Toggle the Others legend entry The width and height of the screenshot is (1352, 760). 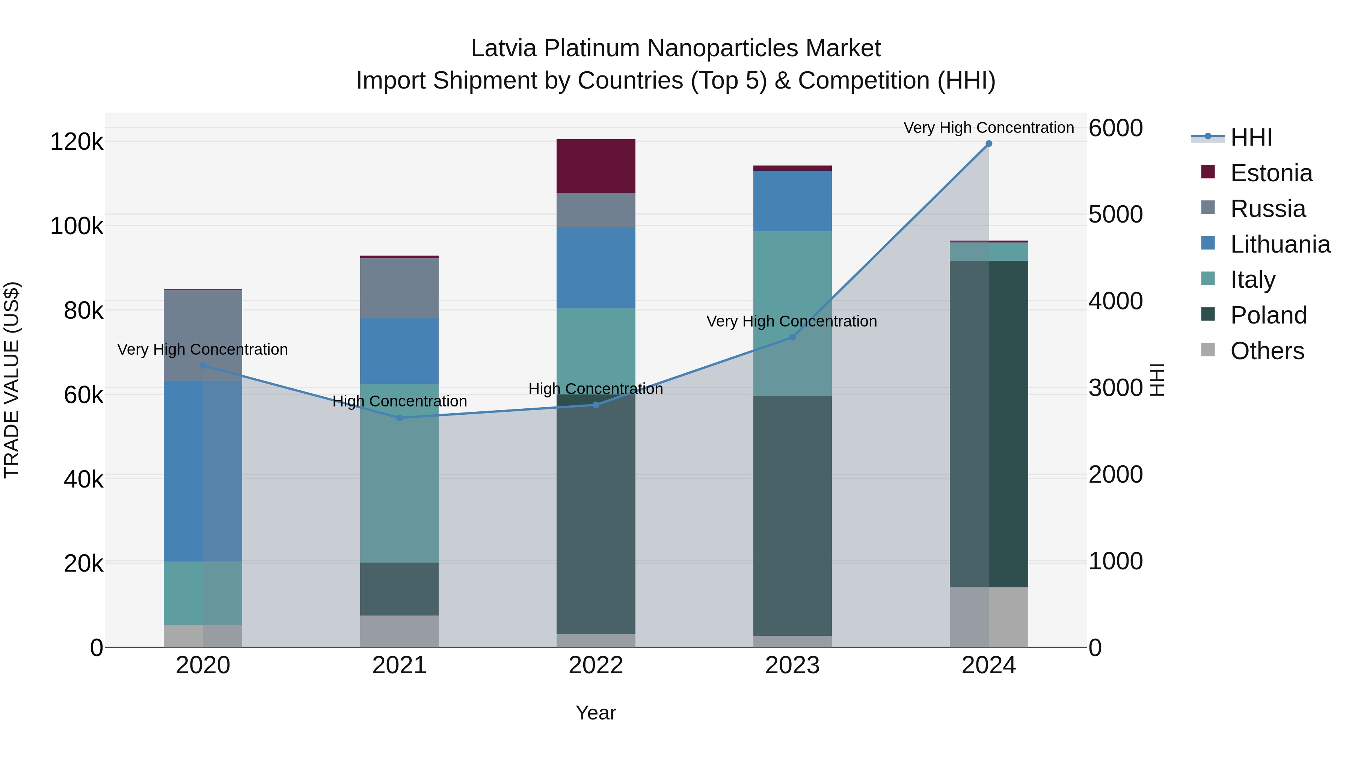(1252, 351)
